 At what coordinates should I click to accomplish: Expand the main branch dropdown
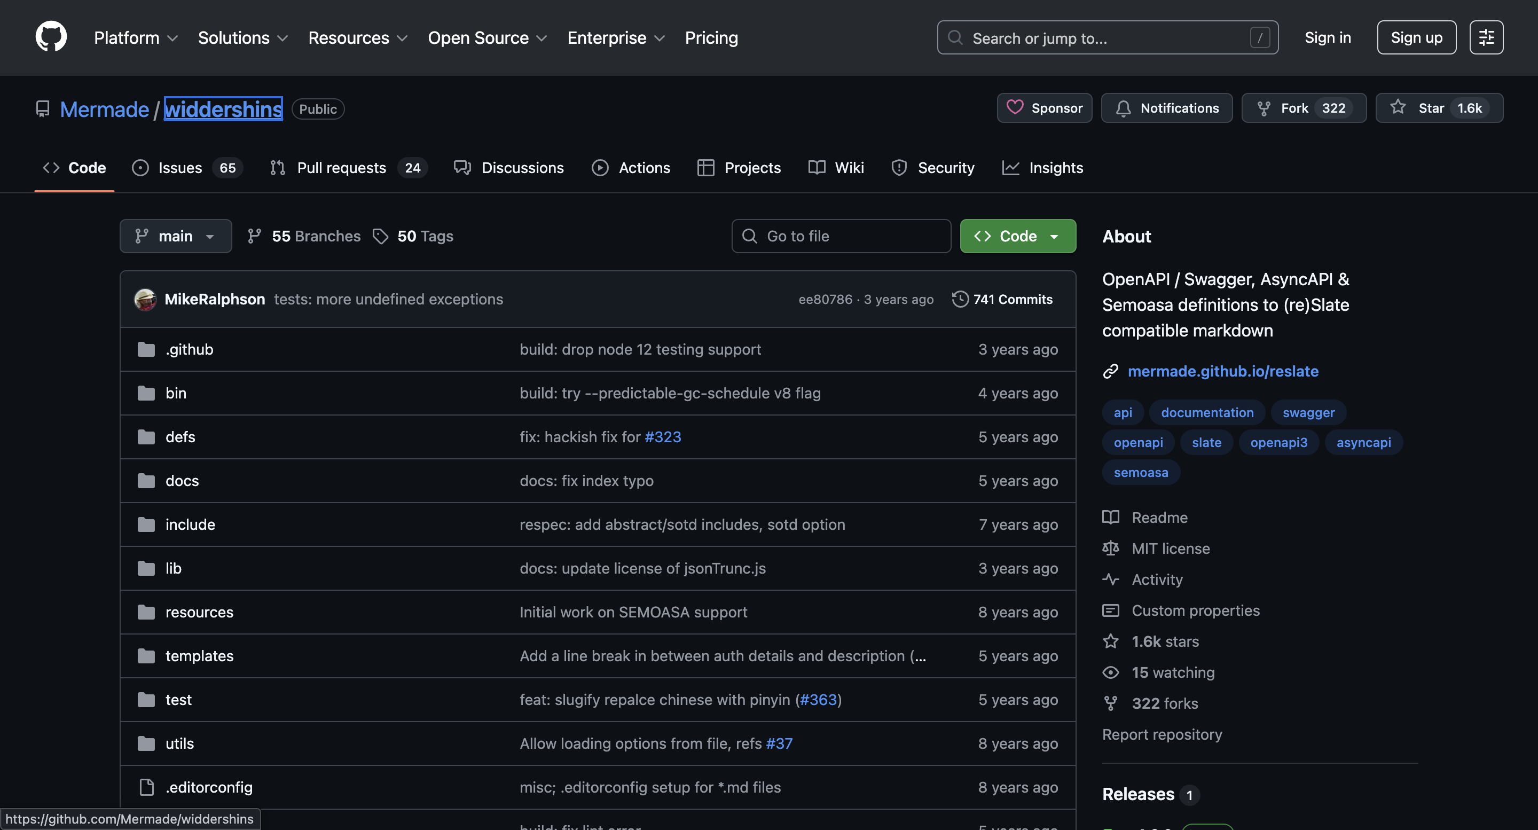coord(175,236)
